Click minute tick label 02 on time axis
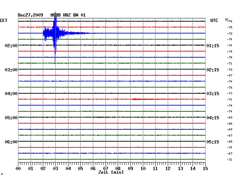 43,169
